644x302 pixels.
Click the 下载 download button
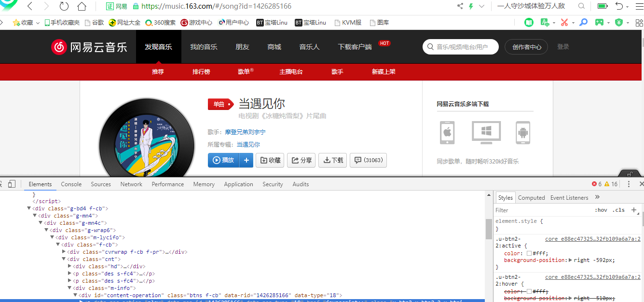tap(333, 160)
